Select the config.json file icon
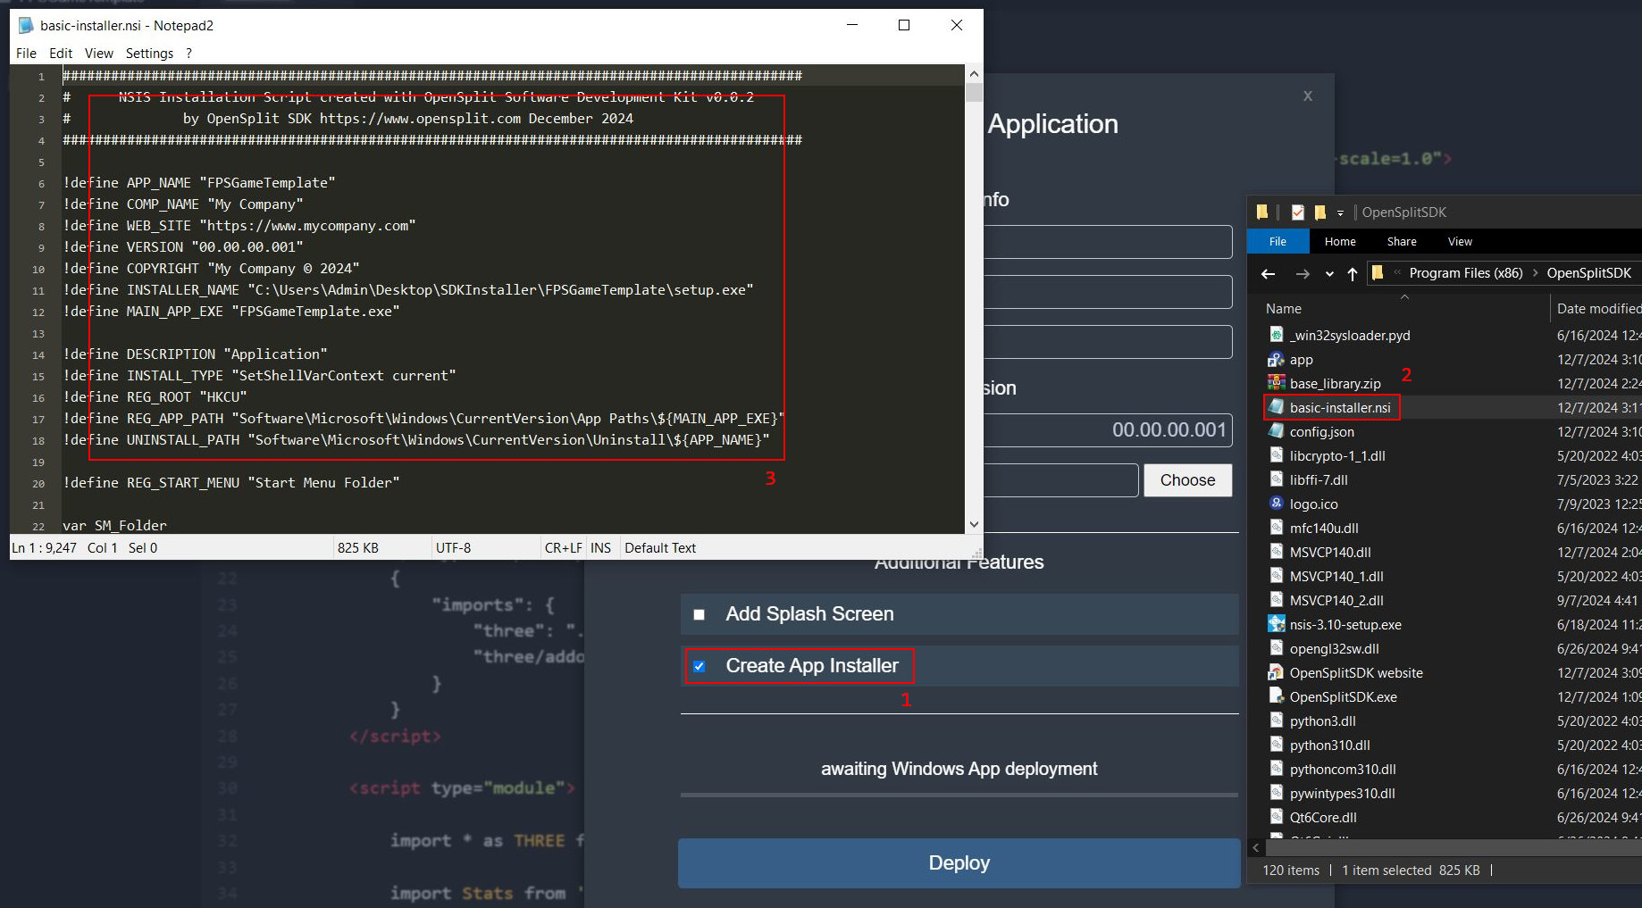This screenshot has height=908, width=1642. [x=1277, y=431]
